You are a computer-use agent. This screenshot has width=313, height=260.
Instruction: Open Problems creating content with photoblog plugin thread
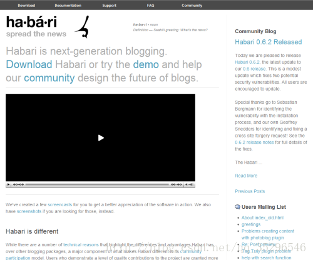point(268,234)
